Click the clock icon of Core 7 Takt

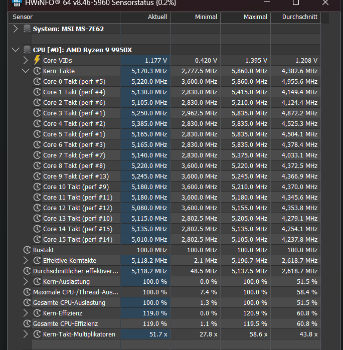pos(37,155)
